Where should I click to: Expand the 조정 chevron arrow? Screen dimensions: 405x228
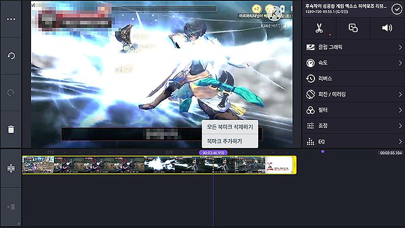click(400, 126)
